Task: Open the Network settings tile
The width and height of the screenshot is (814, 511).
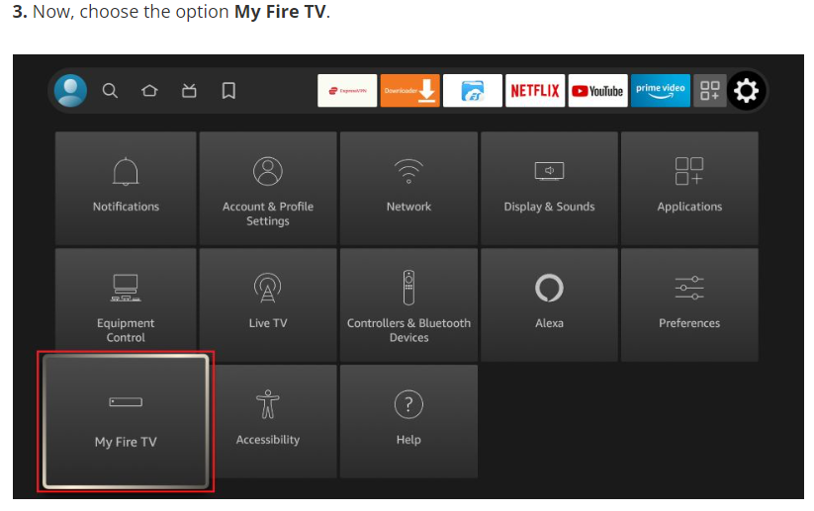Action: (x=408, y=188)
